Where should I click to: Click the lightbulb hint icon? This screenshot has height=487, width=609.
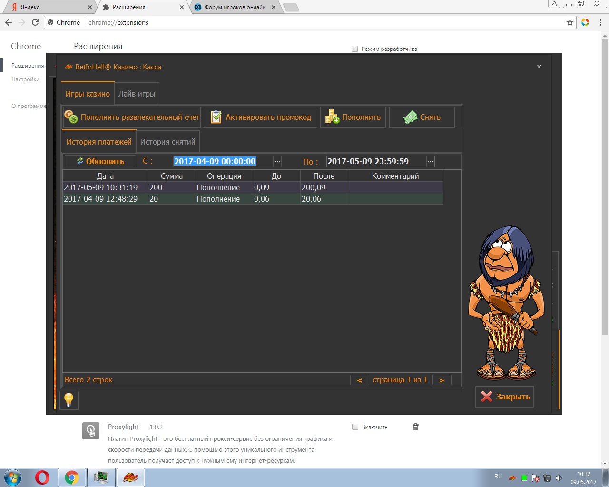[x=69, y=399]
